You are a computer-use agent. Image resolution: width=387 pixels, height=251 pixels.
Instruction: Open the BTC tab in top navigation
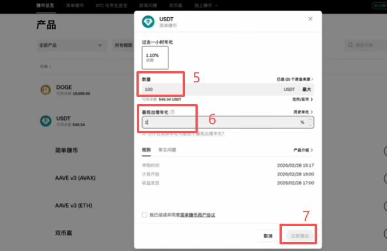coord(111,6)
